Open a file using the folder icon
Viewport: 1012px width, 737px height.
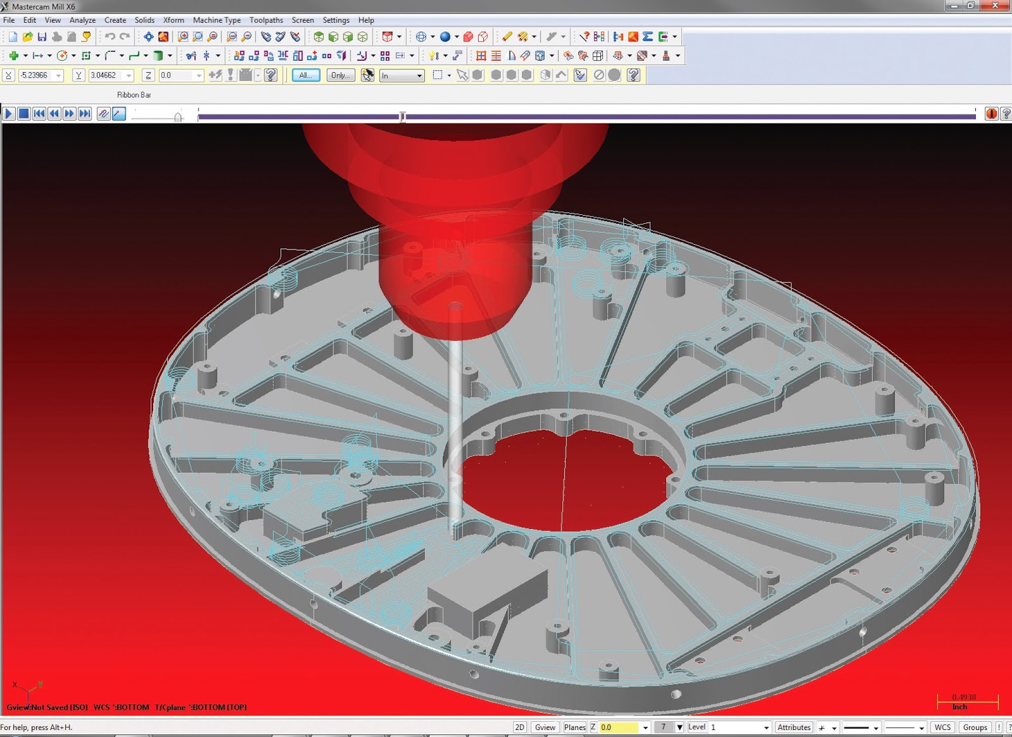click(x=27, y=37)
